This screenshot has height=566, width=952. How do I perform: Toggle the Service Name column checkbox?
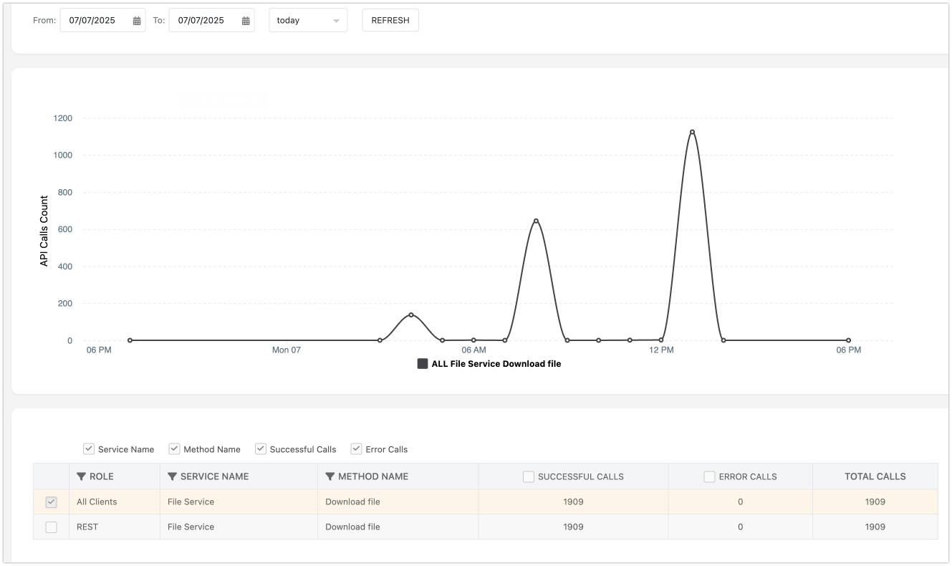[89, 449]
